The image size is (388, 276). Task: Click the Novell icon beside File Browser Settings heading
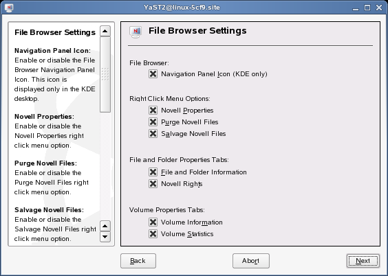pyautogui.click(x=136, y=32)
